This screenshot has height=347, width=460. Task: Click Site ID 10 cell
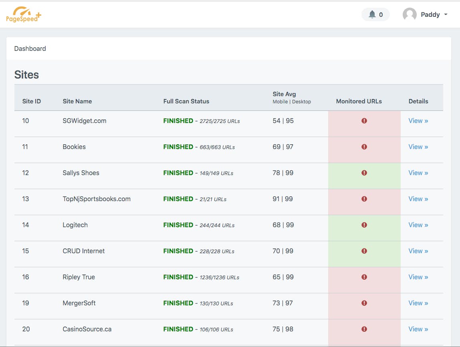[x=26, y=121]
